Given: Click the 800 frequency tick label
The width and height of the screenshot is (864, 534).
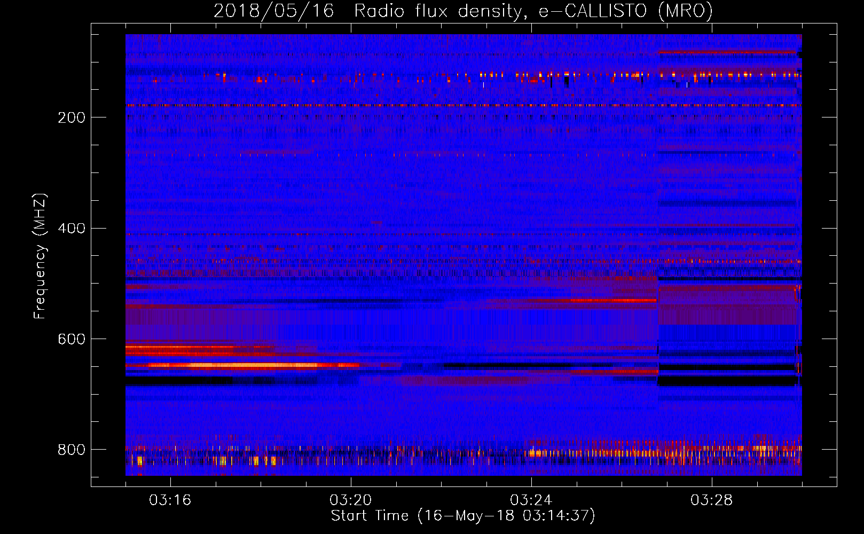Looking at the screenshot, I should [72, 450].
